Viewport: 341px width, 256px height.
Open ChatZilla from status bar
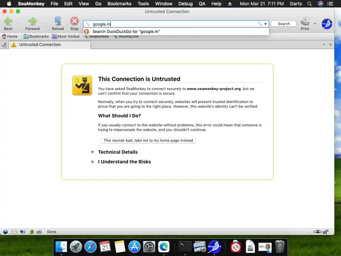[x=39, y=232]
